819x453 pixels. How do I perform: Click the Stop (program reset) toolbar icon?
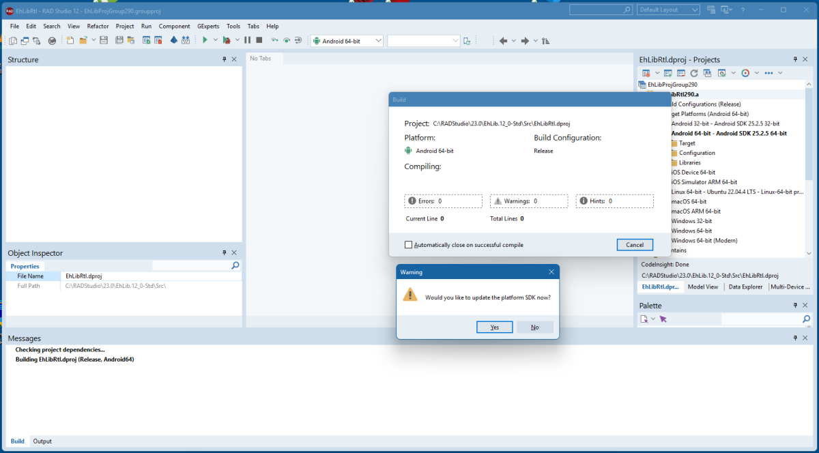259,41
